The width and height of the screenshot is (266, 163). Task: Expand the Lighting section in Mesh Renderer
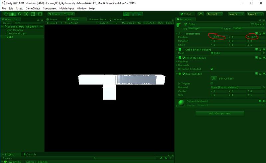[x=177, y=62]
